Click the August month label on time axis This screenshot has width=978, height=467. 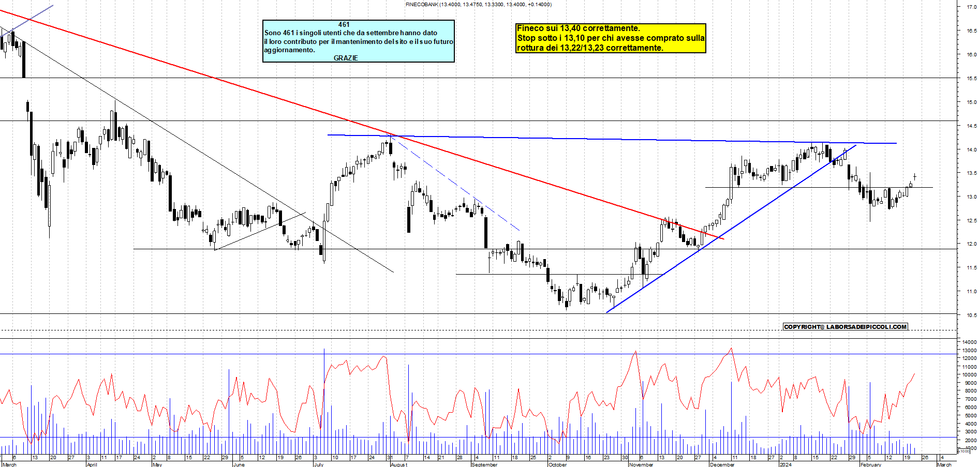[399, 464]
